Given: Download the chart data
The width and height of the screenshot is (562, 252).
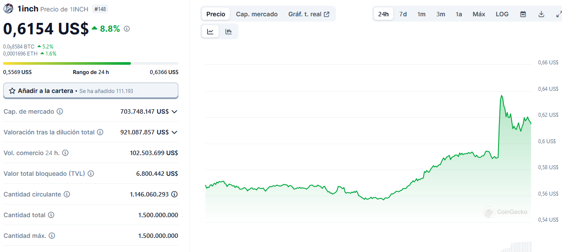Looking at the screenshot, I should pos(541,14).
